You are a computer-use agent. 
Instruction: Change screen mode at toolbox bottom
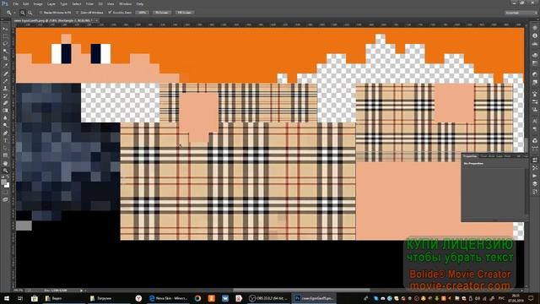tap(5, 199)
